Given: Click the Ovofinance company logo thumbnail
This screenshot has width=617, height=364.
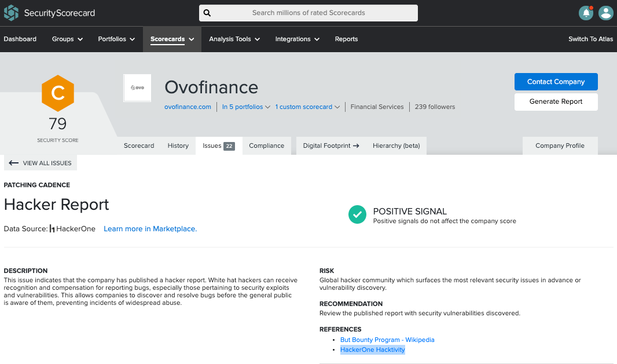Looking at the screenshot, I should point(137,88).
